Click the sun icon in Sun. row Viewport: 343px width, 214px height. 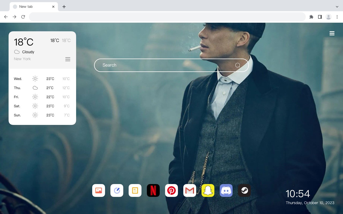click(x=35, y=115)
